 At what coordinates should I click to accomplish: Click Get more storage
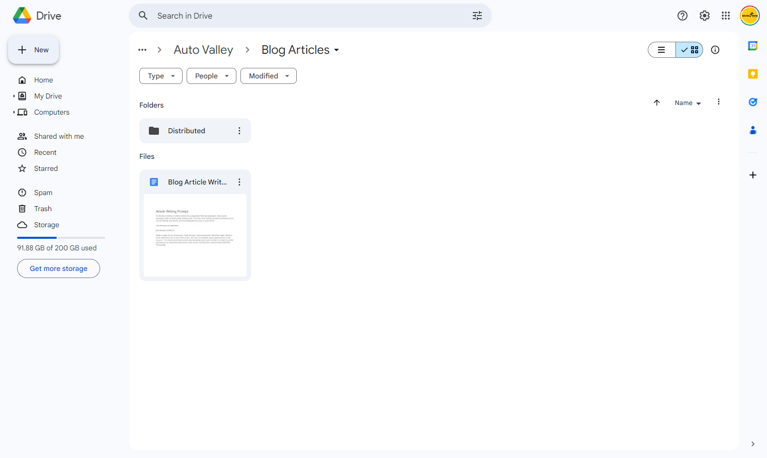[58, 268]
